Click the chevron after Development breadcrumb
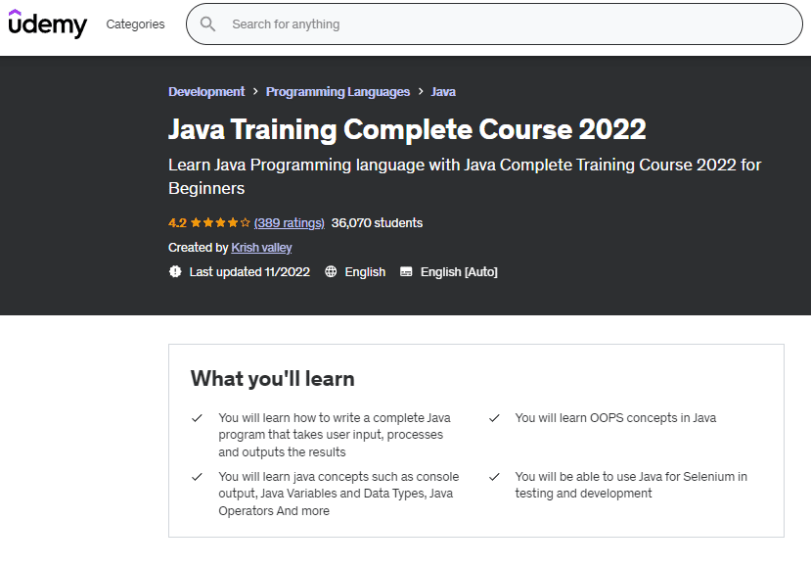The width and height of the screenshot is (811, 568). click(255, 91)
